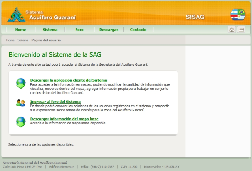Open the Home menu item

20,30
